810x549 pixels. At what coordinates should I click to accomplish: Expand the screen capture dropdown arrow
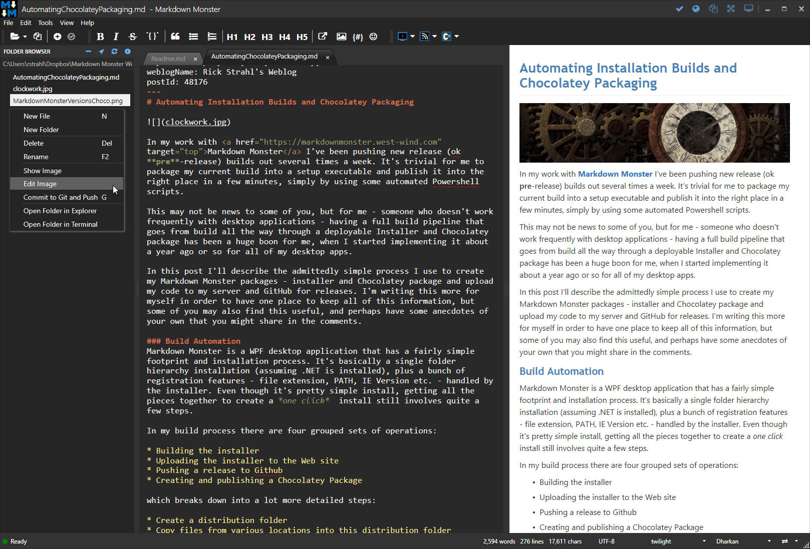coord(413,37)
